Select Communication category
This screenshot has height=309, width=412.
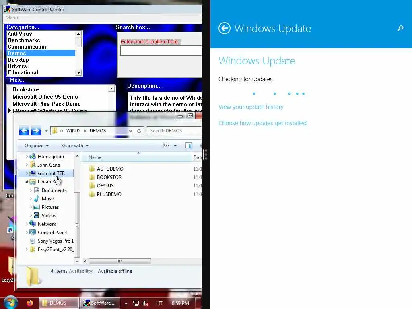[x=28, y=47]
